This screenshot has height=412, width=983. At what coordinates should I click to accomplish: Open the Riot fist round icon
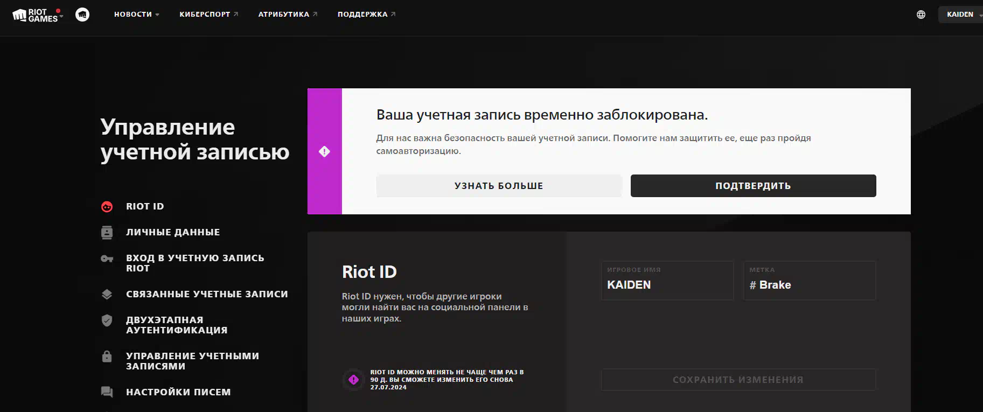82,15
